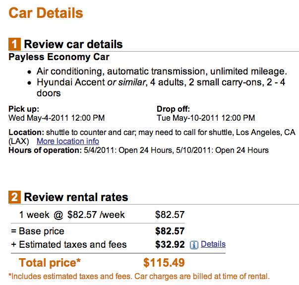Select the Review rental rates heading
This screenshot has width=299, height=285.
pos(76,198)
